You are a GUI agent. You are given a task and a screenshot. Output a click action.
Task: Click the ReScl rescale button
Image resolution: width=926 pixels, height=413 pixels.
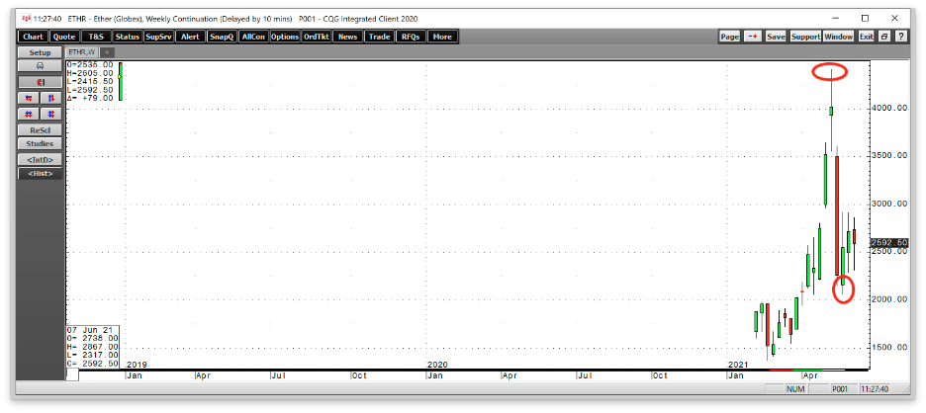[40, 129]
